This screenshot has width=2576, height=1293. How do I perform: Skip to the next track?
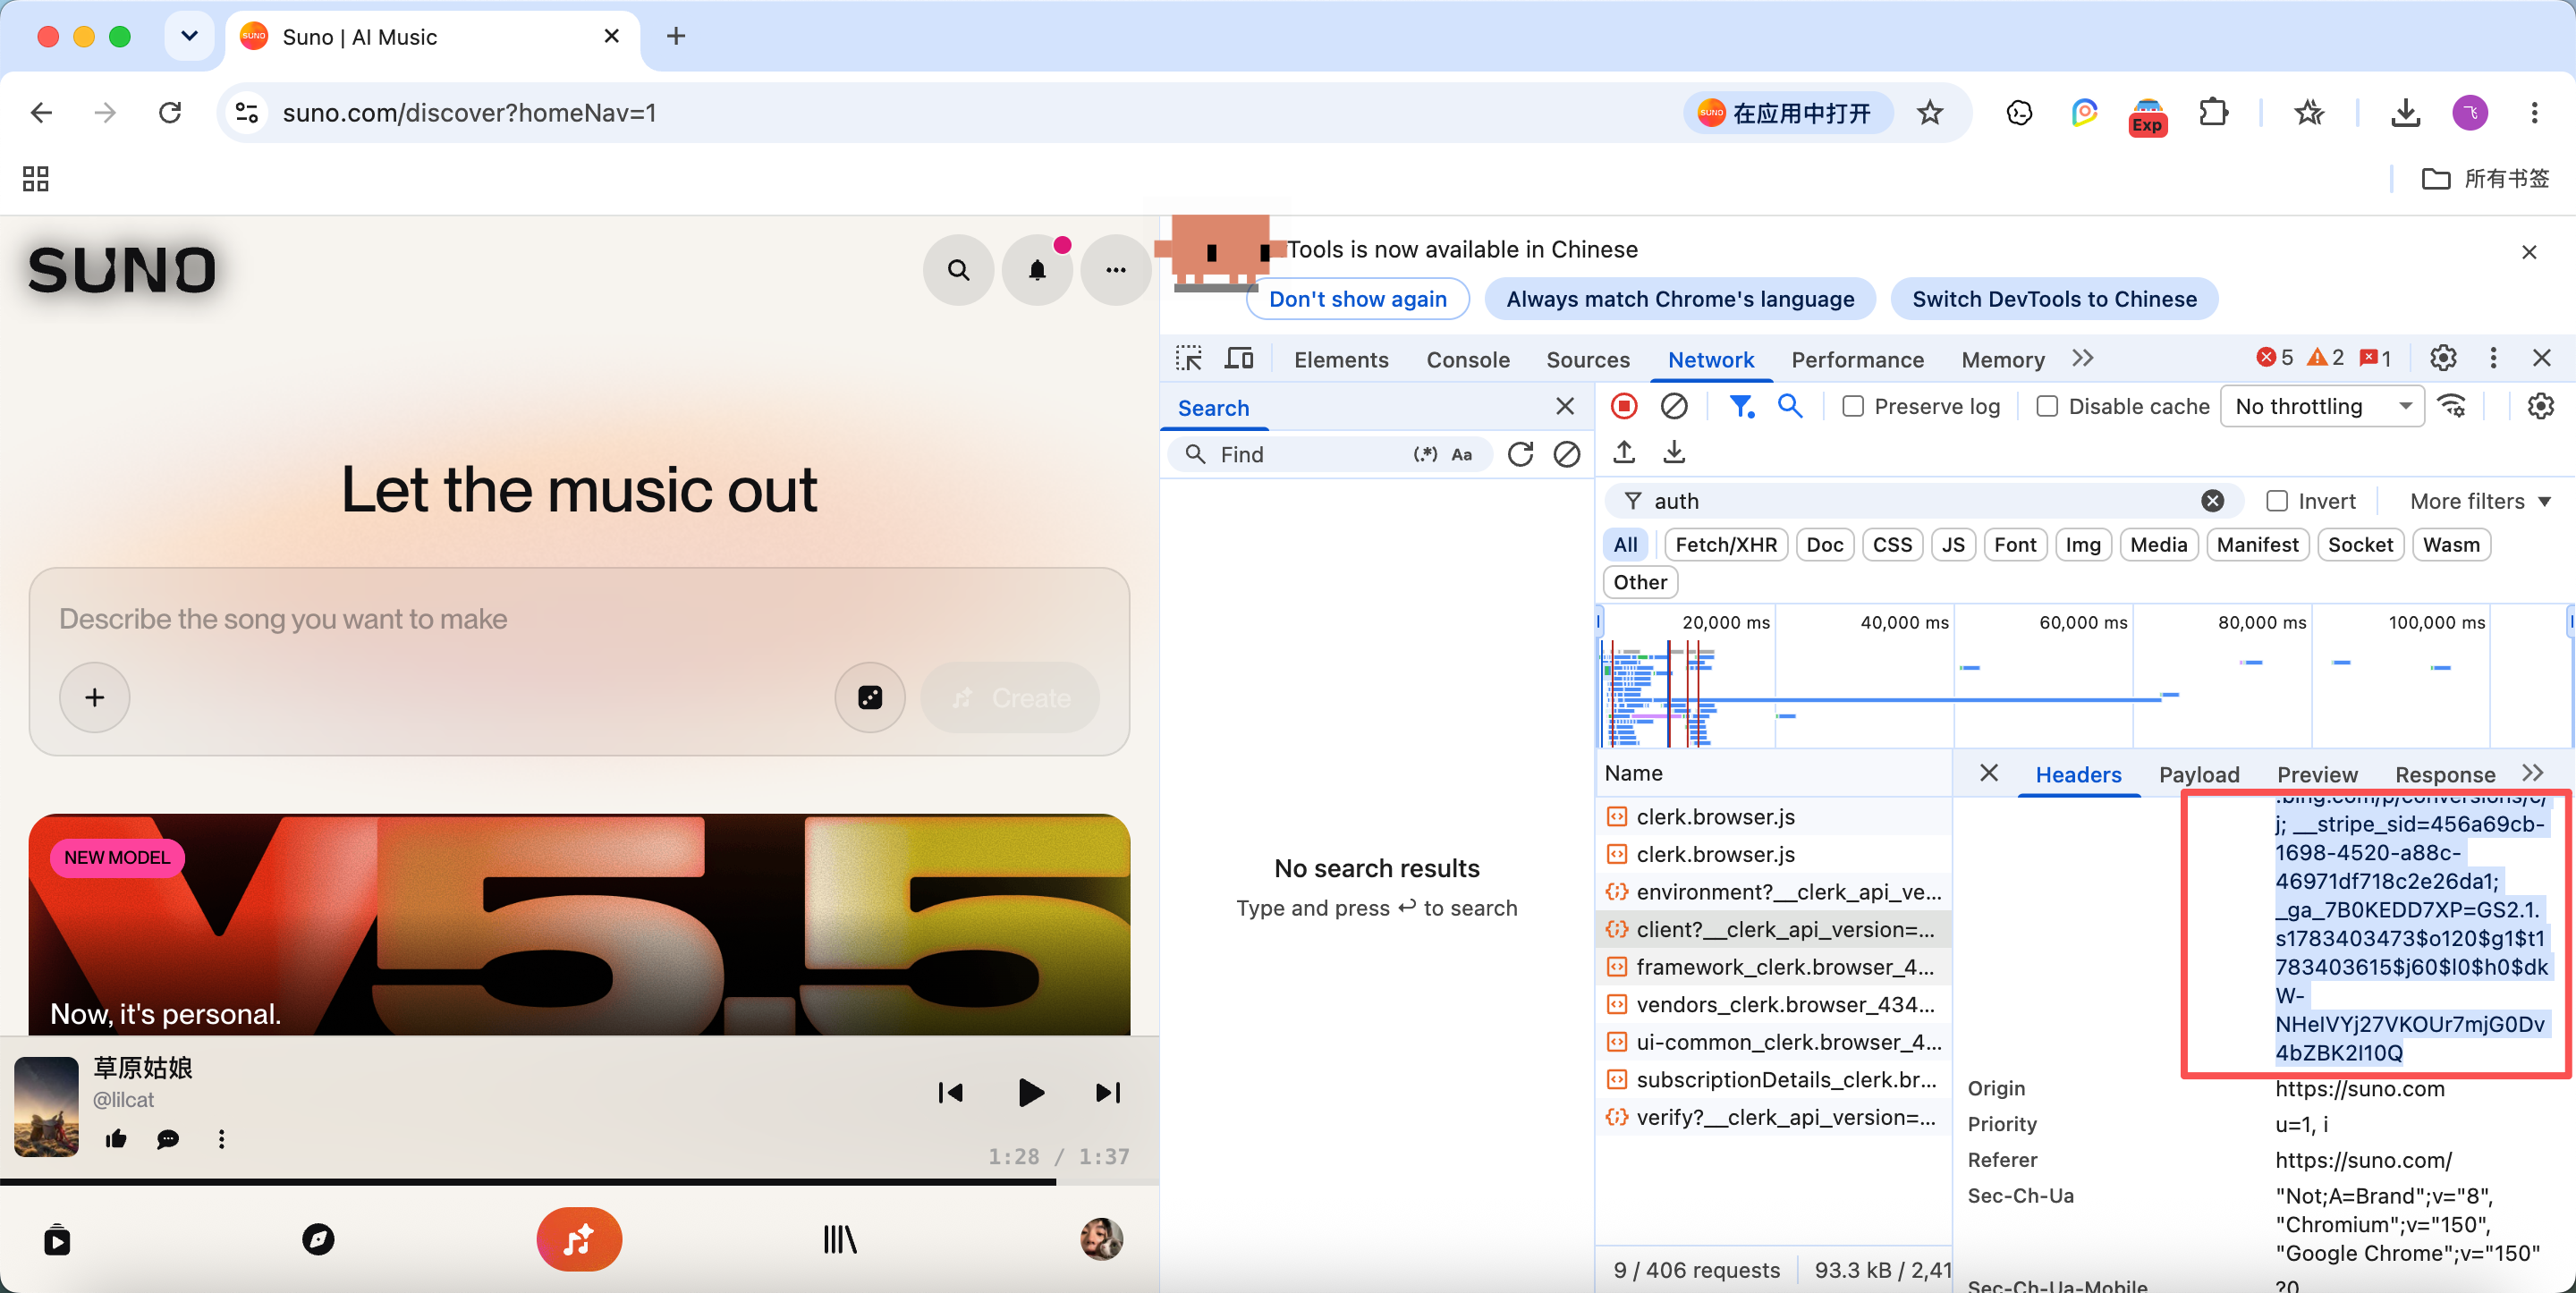pos(1108,1093)
